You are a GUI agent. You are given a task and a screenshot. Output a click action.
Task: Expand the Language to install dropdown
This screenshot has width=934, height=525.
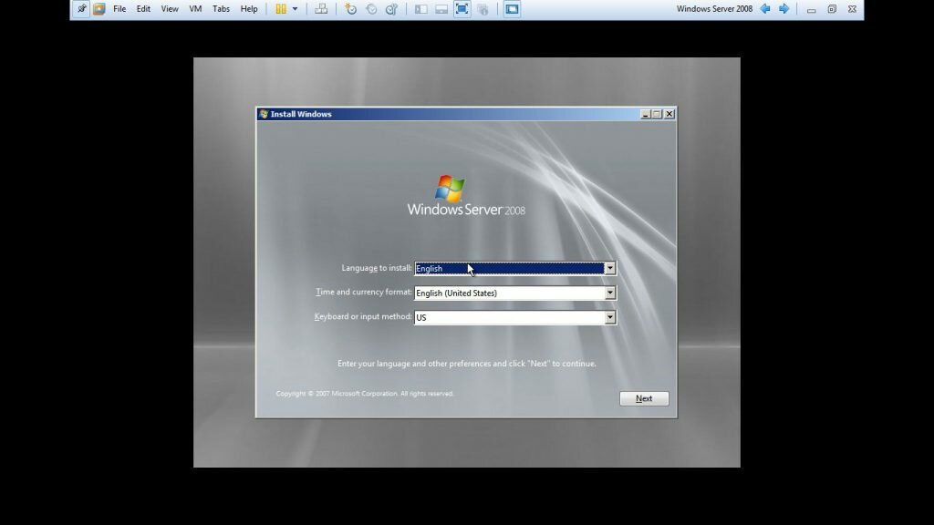tap(610, 269)
